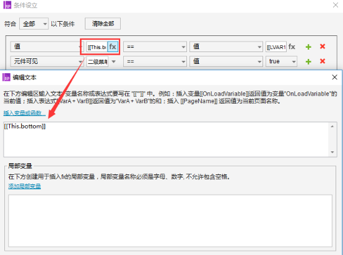This screenshot has height=255, width=343.
Task: Expand the 元件可见 condition type dropdown
Action: [47, 61]
